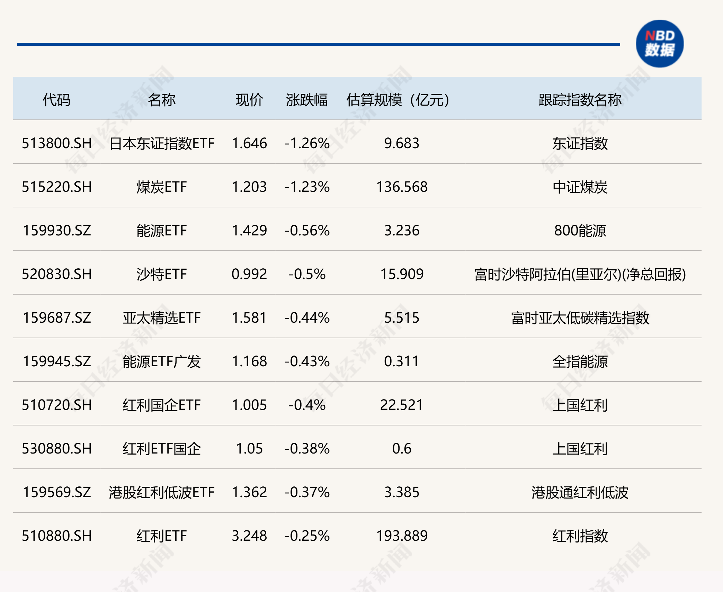Viewport: 723px width, 592px height.
Task: Click the 港股红利低波ETF name cell
Action: (x=162, y=492)
